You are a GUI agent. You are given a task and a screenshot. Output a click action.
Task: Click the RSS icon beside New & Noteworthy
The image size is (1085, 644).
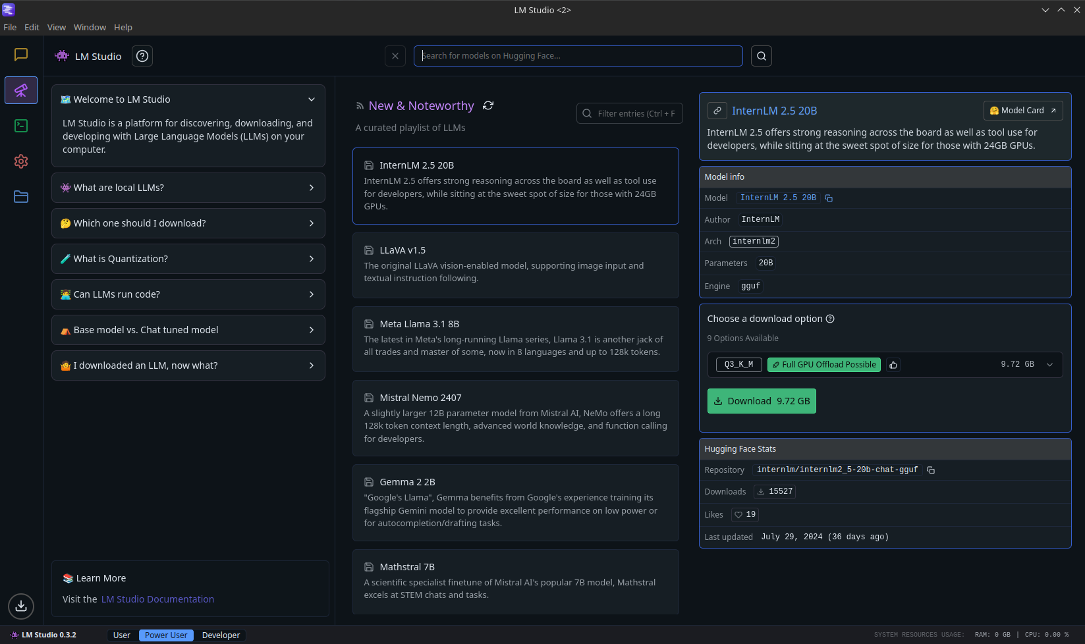360,106
